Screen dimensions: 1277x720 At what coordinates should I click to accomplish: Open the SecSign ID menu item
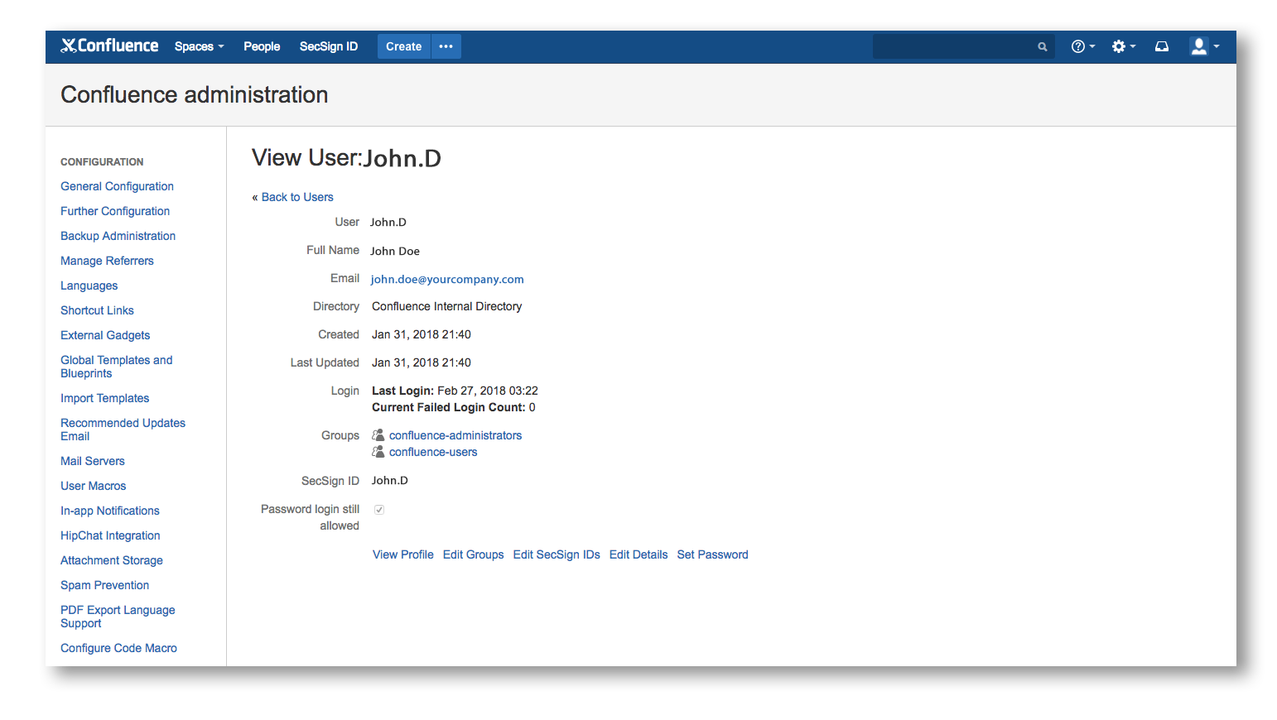328,46
